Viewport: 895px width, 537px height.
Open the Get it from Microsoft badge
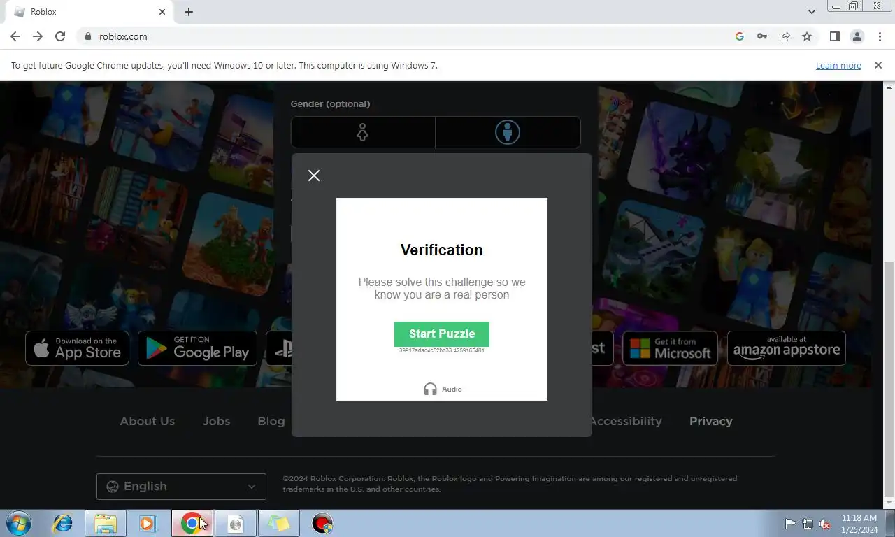(x=670, y=348)
